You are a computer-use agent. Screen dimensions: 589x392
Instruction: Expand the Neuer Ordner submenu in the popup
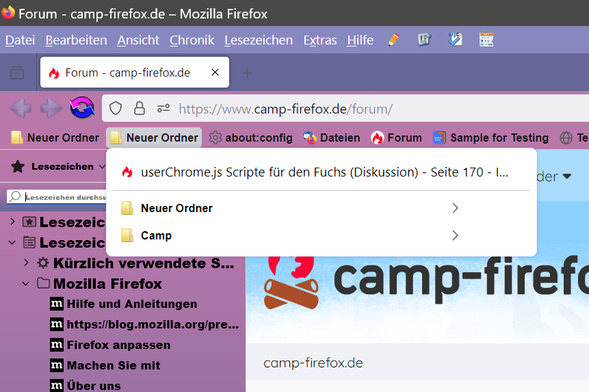[x=321, y=208]
